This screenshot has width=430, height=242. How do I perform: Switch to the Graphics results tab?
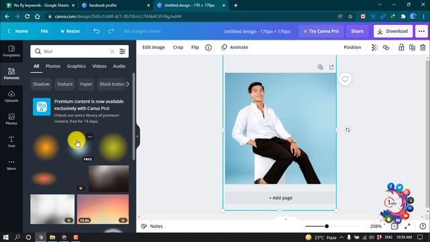click(x=76, y=66)
